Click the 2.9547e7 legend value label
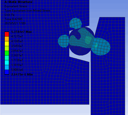Image resolution: width=128 pixels, height=115 pixels. (x=17, y=51)
